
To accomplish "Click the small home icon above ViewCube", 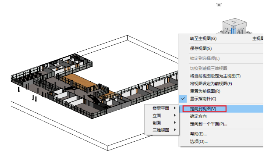I will 219,5.
